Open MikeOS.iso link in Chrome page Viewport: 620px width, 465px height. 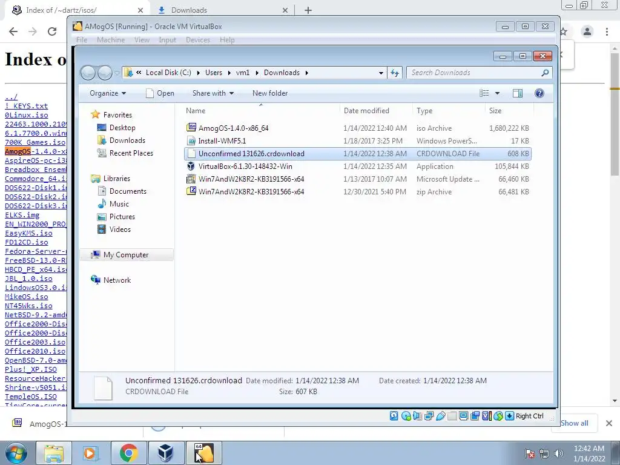click(27, 297)
